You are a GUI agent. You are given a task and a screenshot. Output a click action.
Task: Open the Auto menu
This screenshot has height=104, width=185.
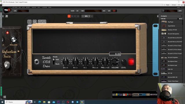tap(23, 8)
